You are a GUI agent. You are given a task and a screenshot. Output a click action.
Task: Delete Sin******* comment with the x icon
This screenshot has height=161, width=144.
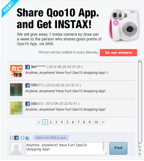tap(107, 73)
